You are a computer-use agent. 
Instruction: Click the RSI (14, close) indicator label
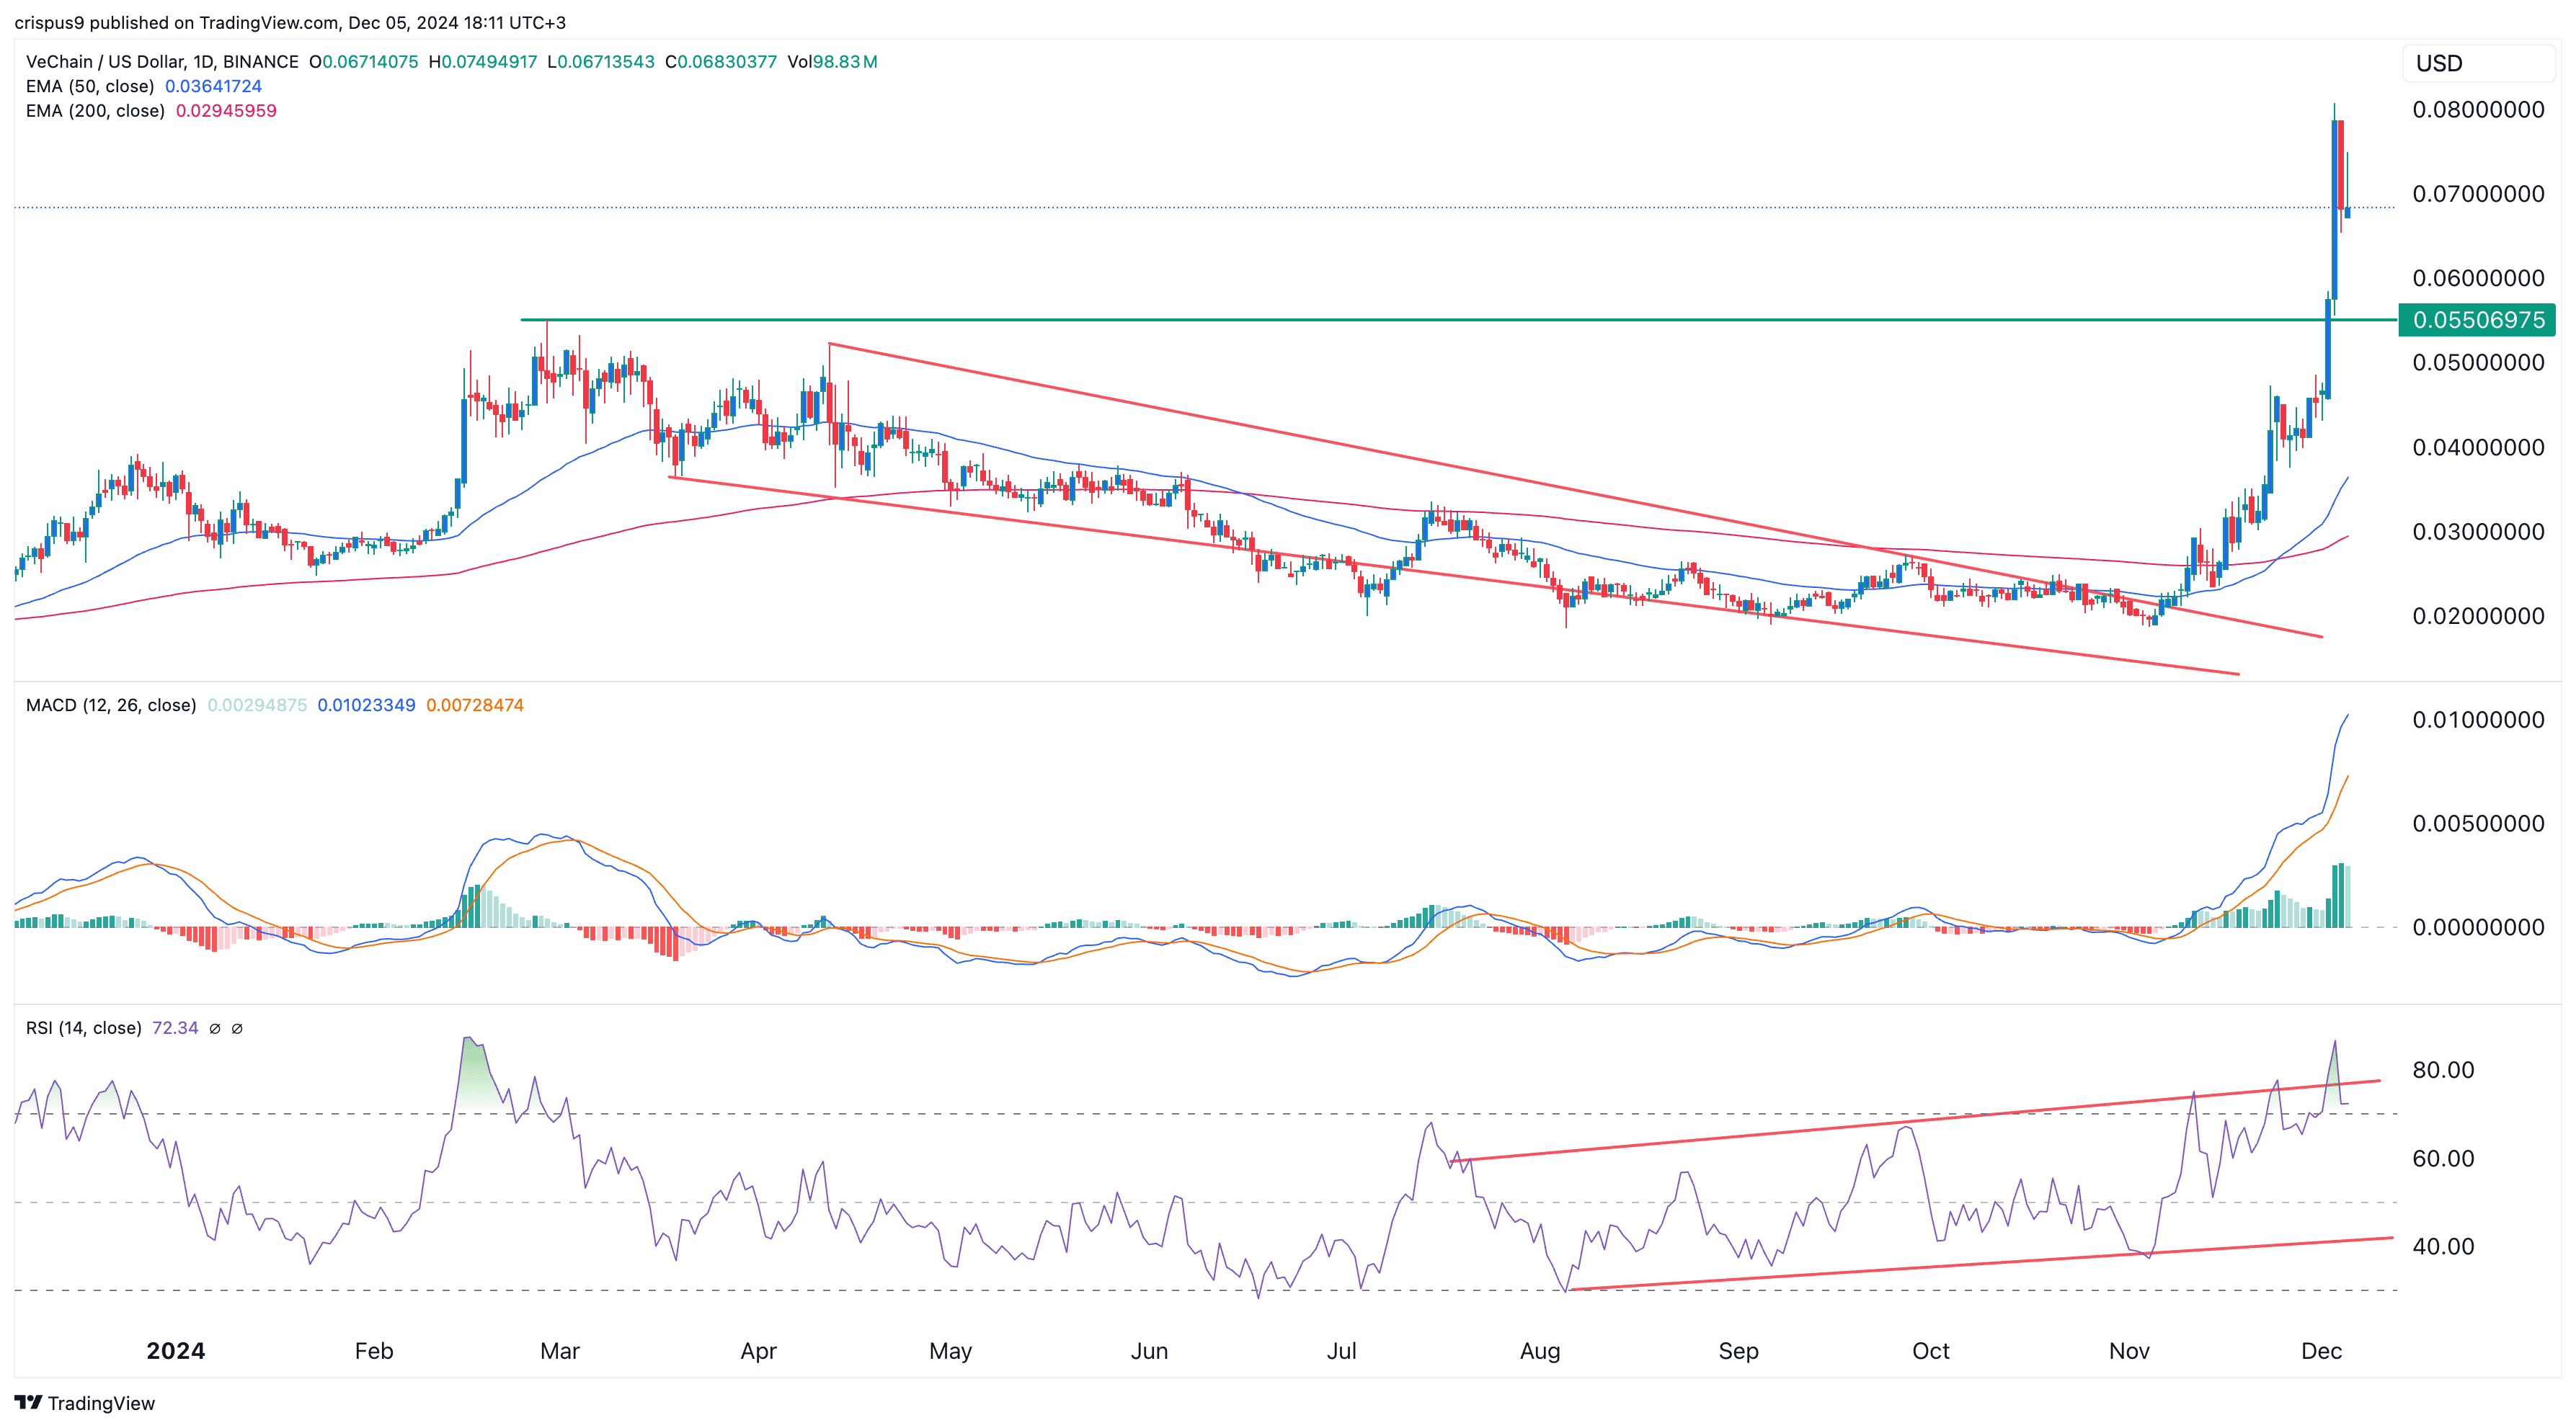(85, 1028)
